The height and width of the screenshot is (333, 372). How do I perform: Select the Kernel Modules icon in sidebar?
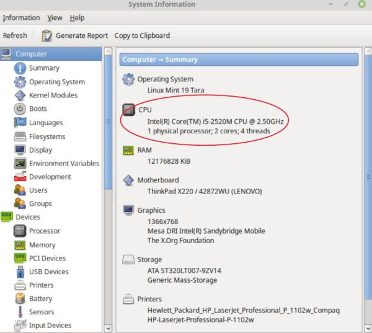pos(19,95)
